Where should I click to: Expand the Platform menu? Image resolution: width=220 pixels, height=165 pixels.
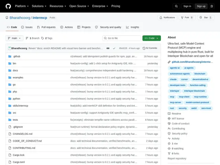click(x=22, y=6)
